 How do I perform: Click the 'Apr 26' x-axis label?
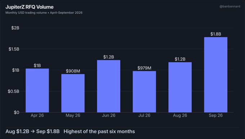click(x=37, y=115)
